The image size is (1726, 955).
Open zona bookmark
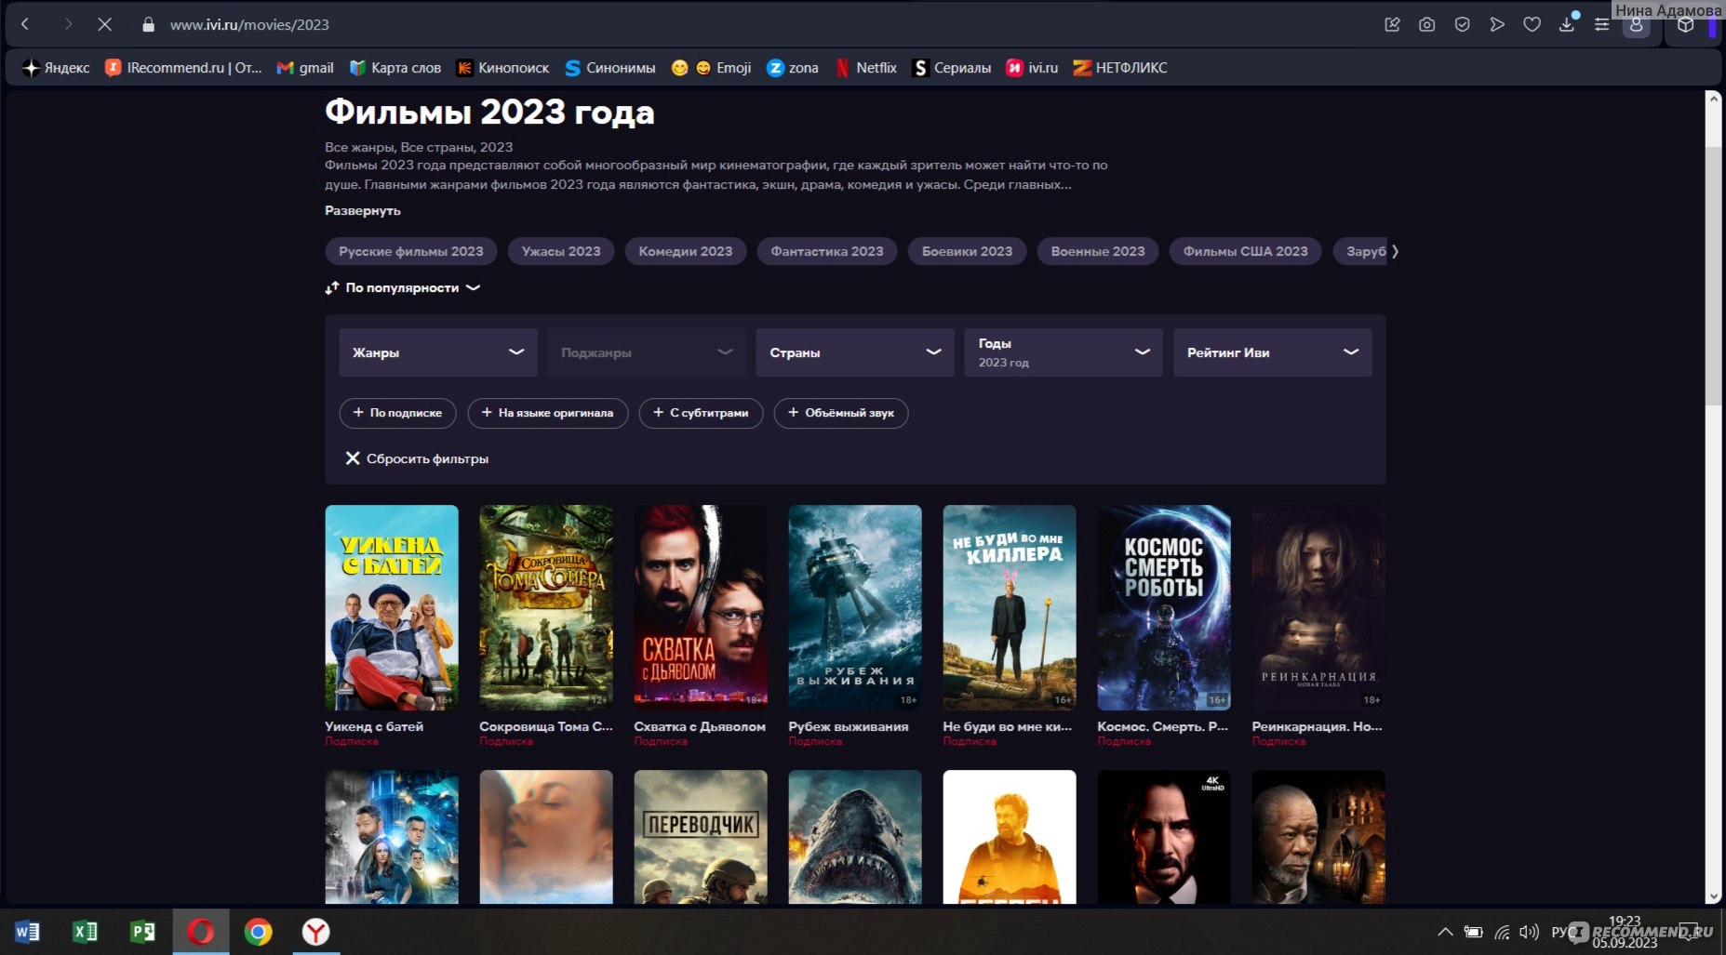coord(793,68)
